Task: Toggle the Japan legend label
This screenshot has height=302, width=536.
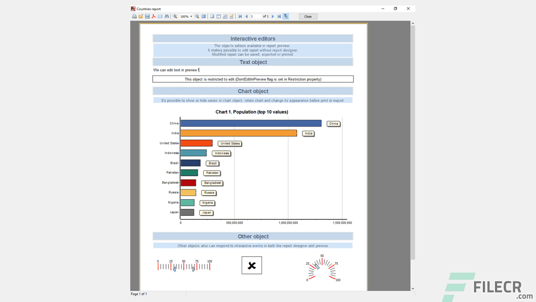Action: 206,213
